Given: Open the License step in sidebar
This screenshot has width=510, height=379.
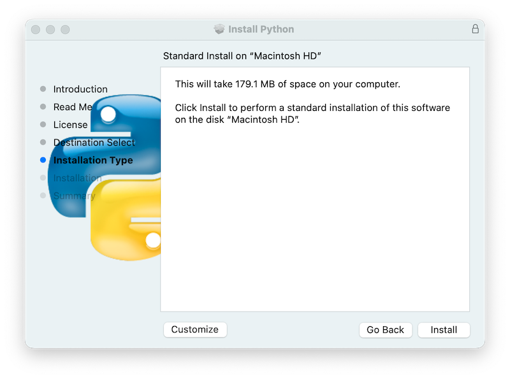Looking at the screenshot, I should pos(70,124).
